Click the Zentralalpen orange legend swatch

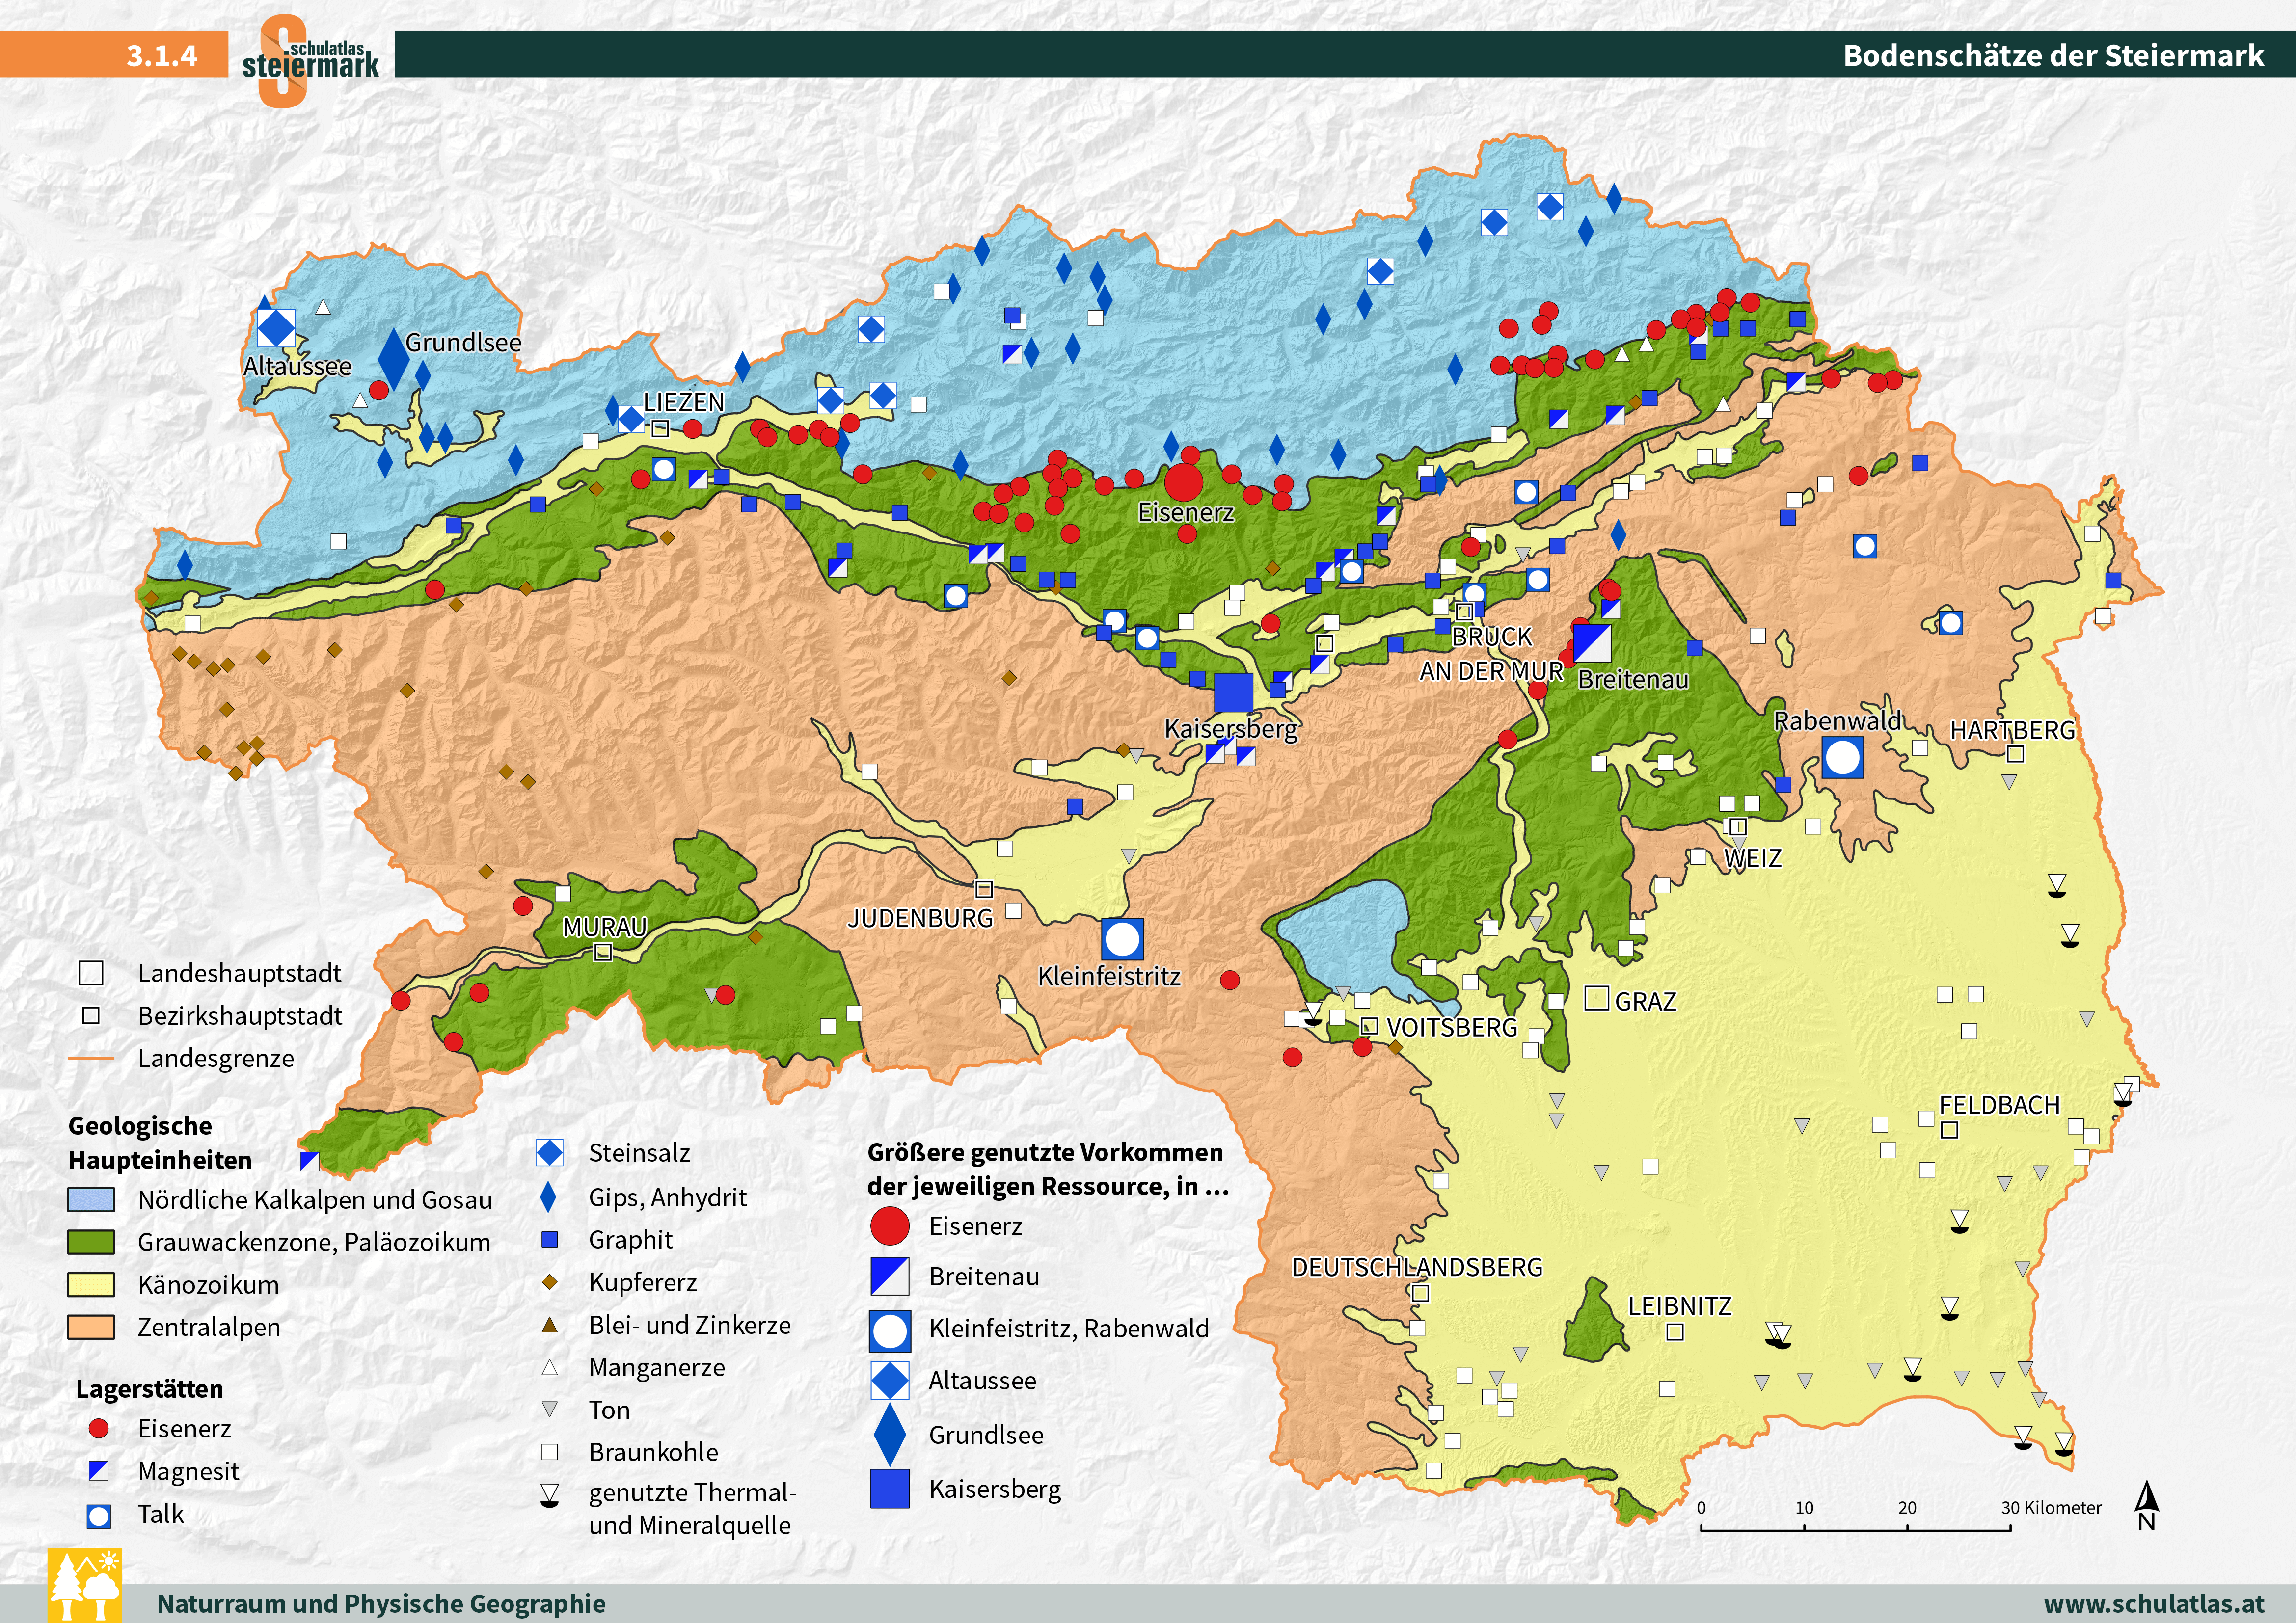[x=91, y=1327]
